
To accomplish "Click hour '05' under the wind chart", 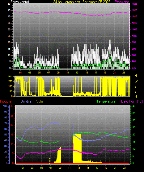I will pos(39,73).
